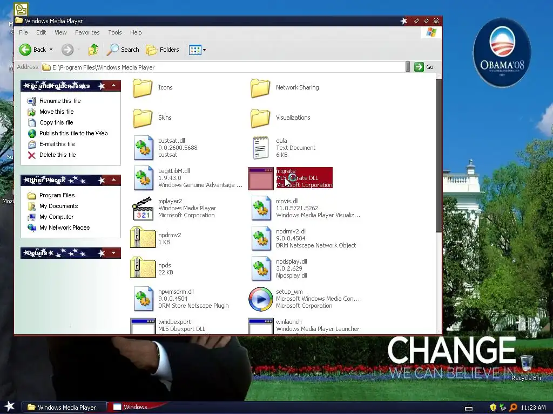Open the Help menu
The height and width of the screenshot is (414, 553).
click(x=136, y=32)
